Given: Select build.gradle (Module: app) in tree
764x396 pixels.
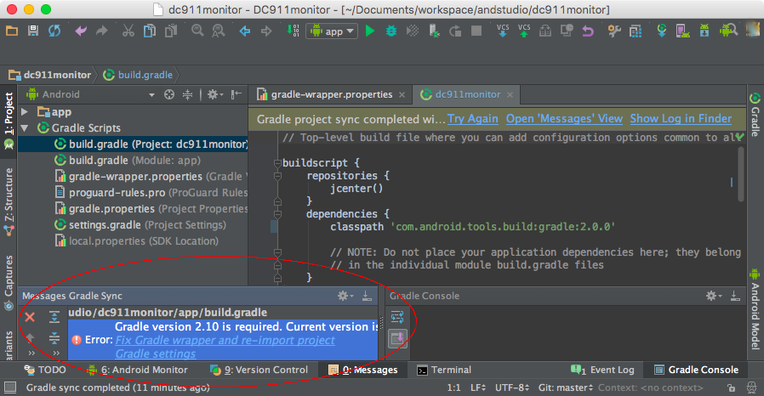Looking at the screenshot, I should [133, 161].
